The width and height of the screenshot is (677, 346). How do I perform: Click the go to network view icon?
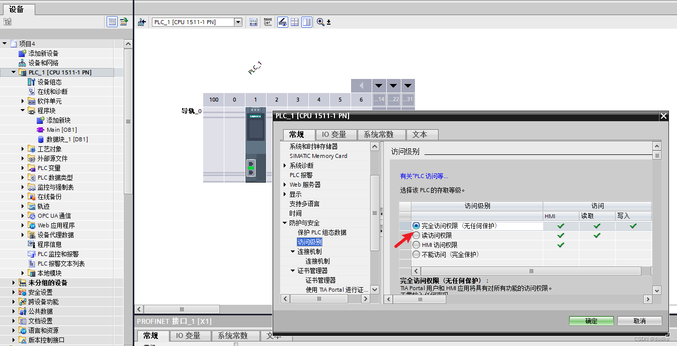(142, 22)
